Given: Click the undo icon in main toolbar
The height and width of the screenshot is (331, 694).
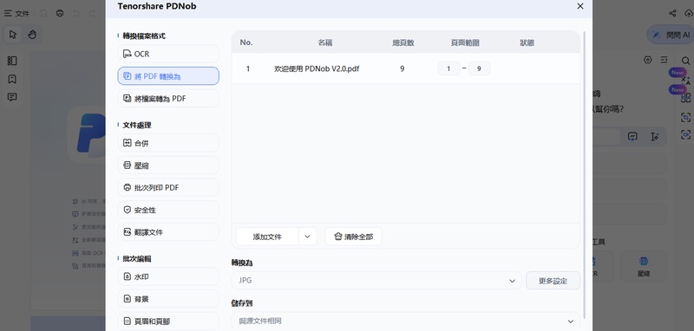Looking at the screenshot, I should (76, 13).
